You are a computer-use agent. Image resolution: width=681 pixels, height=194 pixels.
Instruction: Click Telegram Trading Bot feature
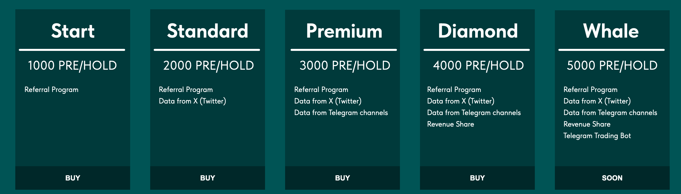coord(597,136)
